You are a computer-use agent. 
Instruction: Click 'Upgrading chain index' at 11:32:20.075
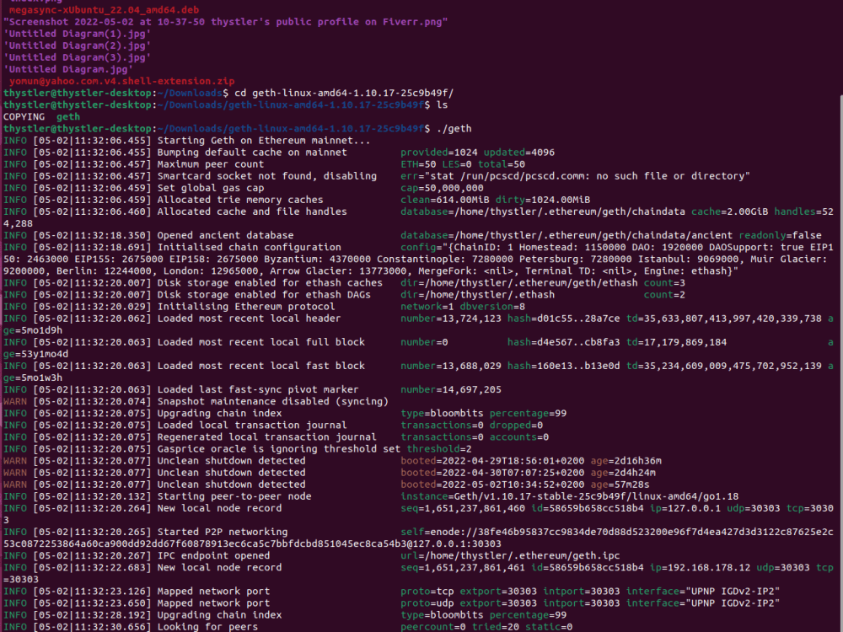219,413
